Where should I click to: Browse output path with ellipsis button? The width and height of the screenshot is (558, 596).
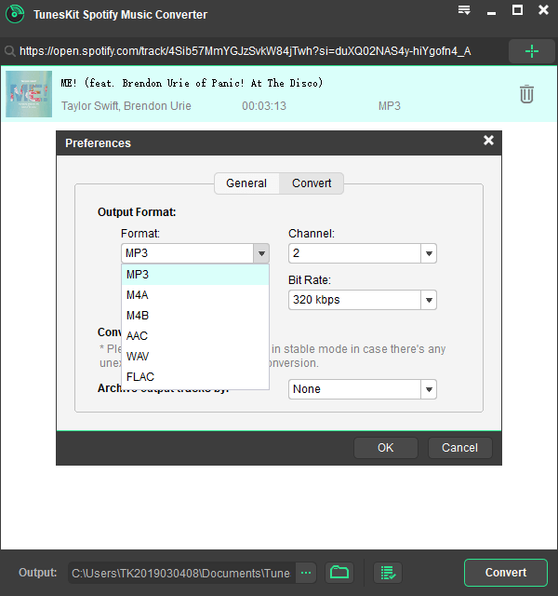[306, 573]
